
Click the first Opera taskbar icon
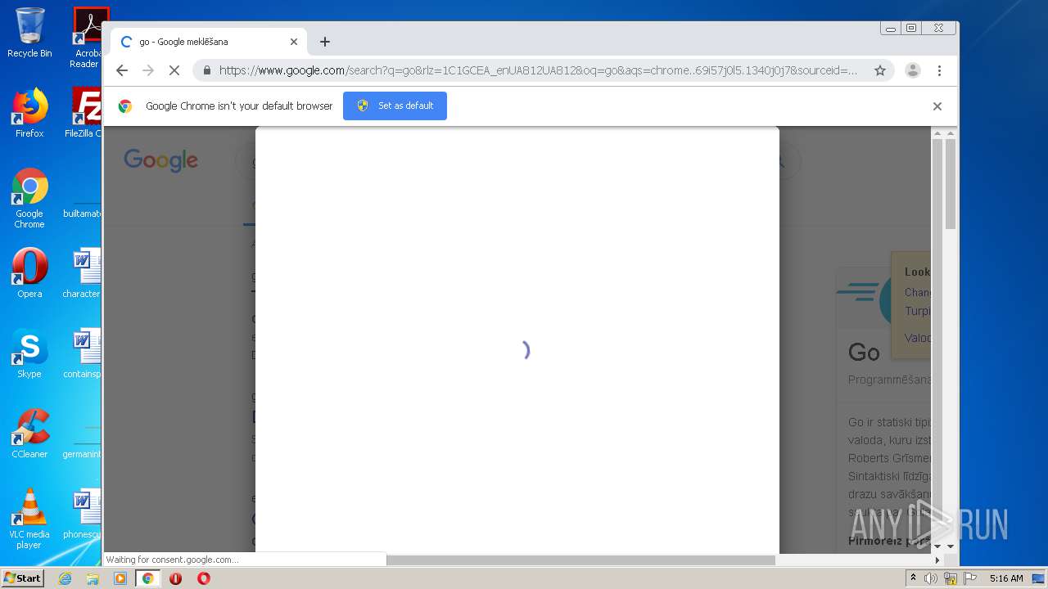(175, 578)
